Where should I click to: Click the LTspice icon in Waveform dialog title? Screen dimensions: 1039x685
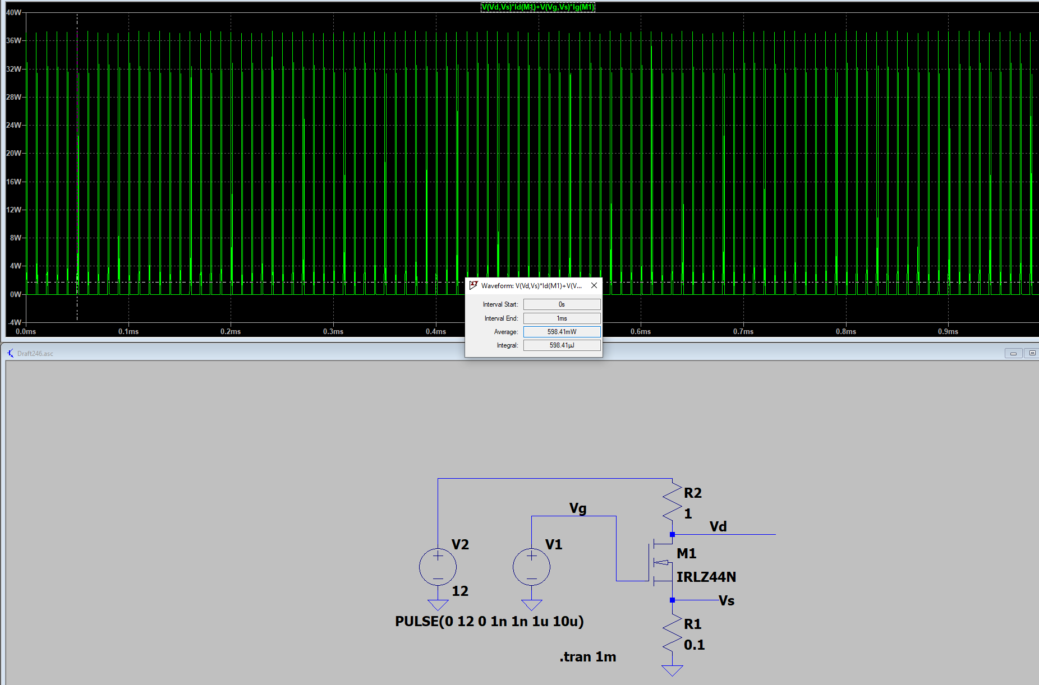point(473,285)
